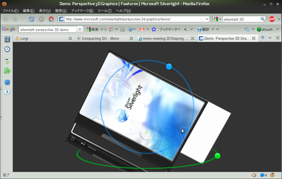Click the magnifier search icon in the search box
The height and width of the screenshot is (179, 282).
(x=263, y=19)
